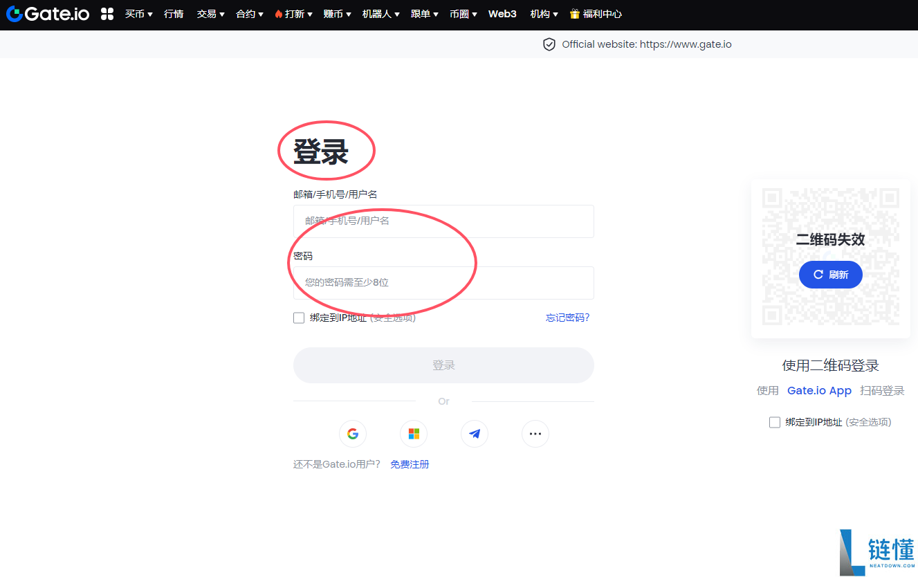Viewport: 918px width, 577px height.
Task: Click the 免费注册 link
Action: point(410,464)
